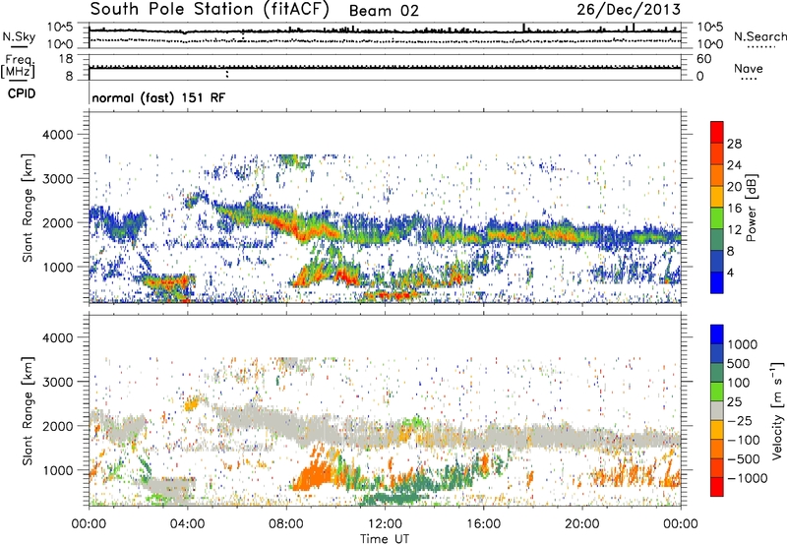The height and width of the screenshot is (545, 787).
Task: Click the blue bottom segment of power colorbar
Action: tap(717, 282)
